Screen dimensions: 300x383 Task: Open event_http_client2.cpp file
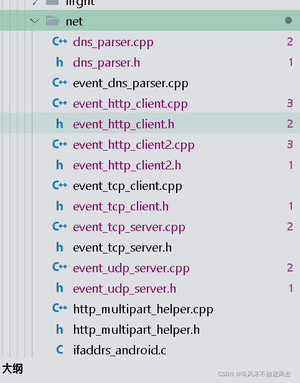(134, 145)
